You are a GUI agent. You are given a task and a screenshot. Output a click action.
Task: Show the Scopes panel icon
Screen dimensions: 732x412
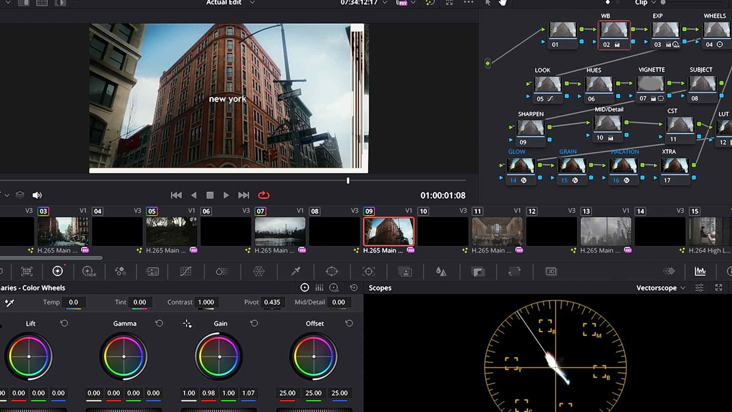coord(700,271)
